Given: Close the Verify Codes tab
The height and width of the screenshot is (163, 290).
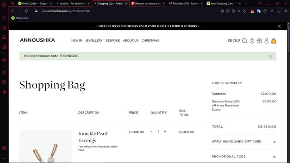Looking at the screenshot, I should [x=51, y=4].
